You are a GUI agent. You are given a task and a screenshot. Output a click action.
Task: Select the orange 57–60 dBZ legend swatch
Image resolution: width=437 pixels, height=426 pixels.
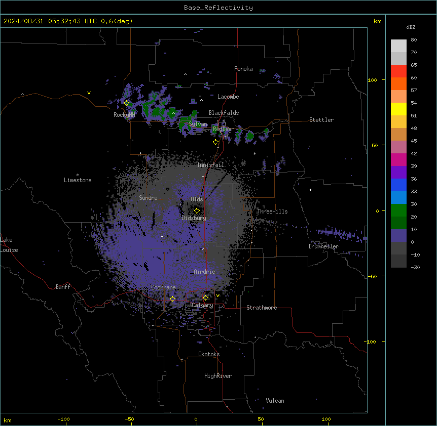coord(398,83)
